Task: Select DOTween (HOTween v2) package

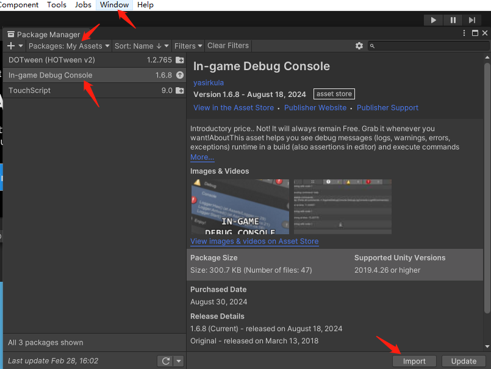Action: pyautogui.click(x=95, y=60)
